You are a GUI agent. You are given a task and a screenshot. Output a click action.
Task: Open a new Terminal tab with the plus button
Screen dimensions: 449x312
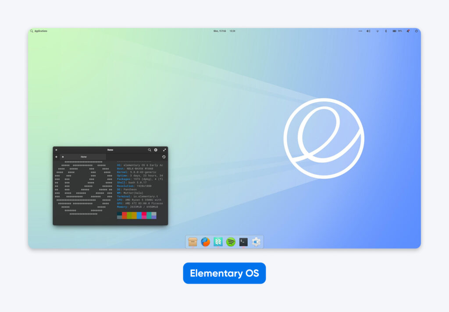click(x=56, y=157)
